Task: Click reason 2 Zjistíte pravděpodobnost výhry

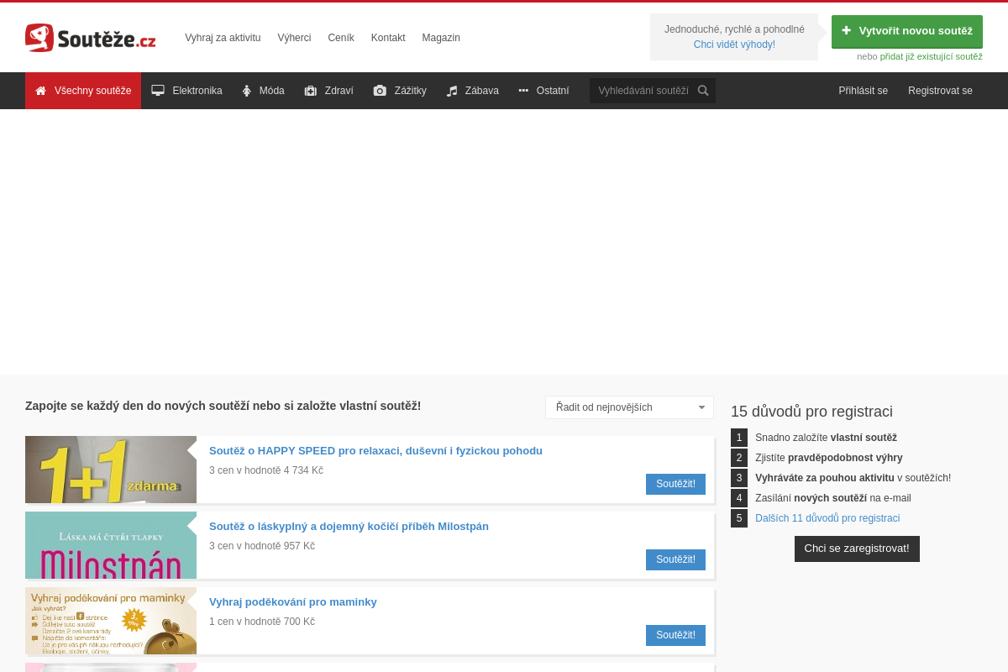Action: click(x=829, y=458)
